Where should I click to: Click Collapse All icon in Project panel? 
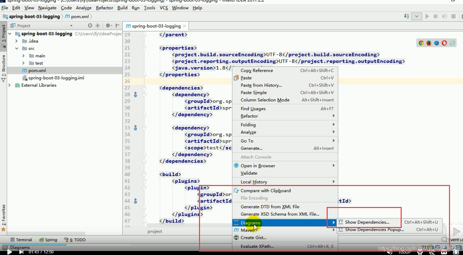tap(98, 26)
